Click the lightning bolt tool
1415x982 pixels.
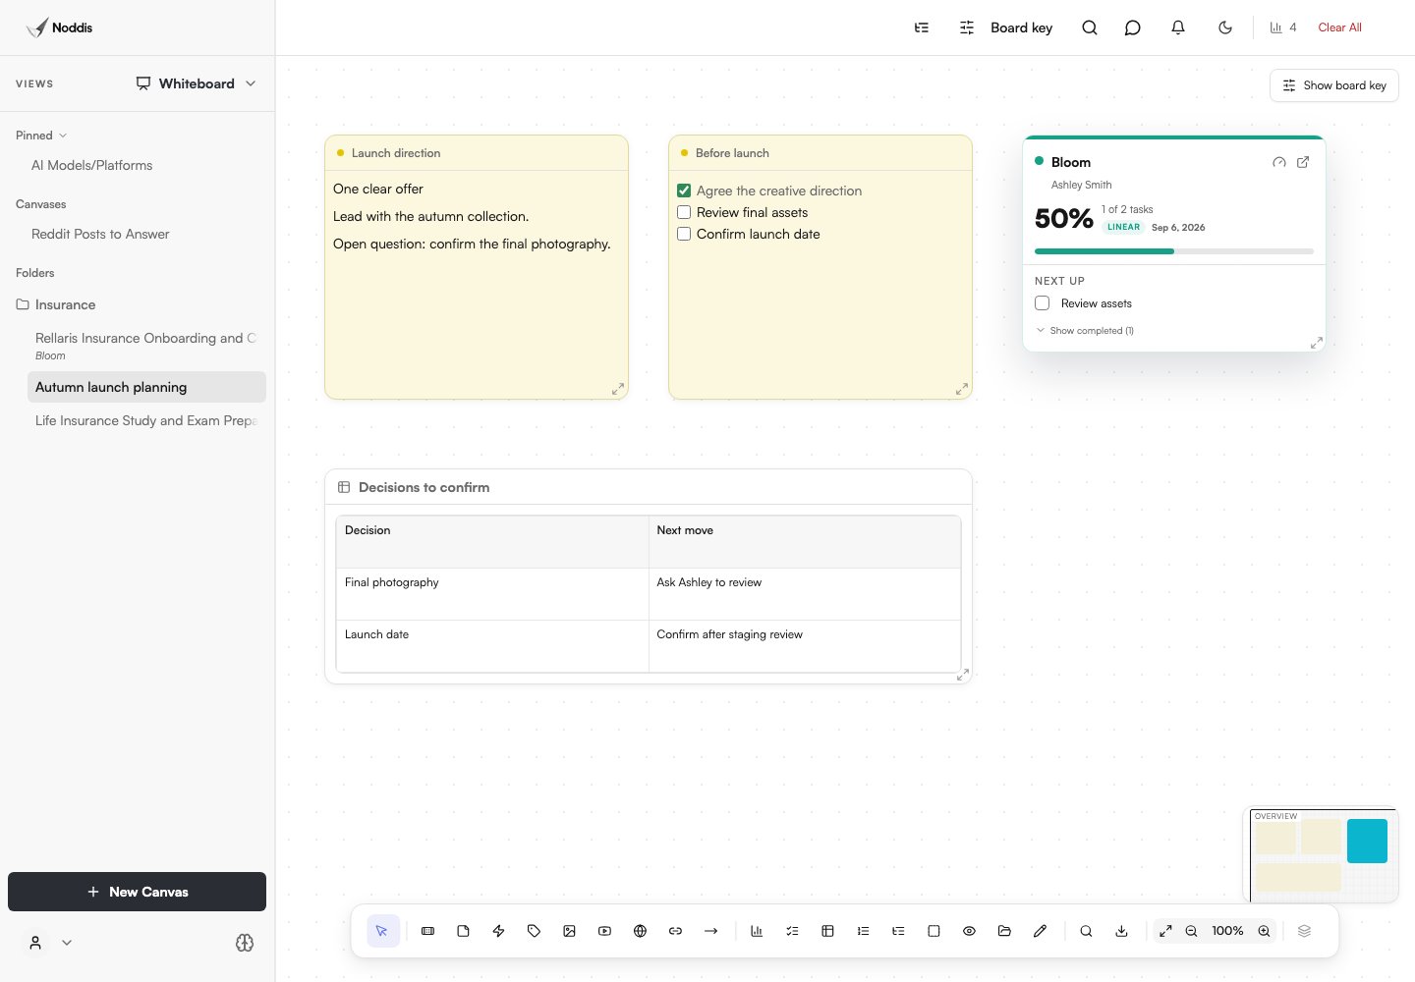[x=498, y=931]
